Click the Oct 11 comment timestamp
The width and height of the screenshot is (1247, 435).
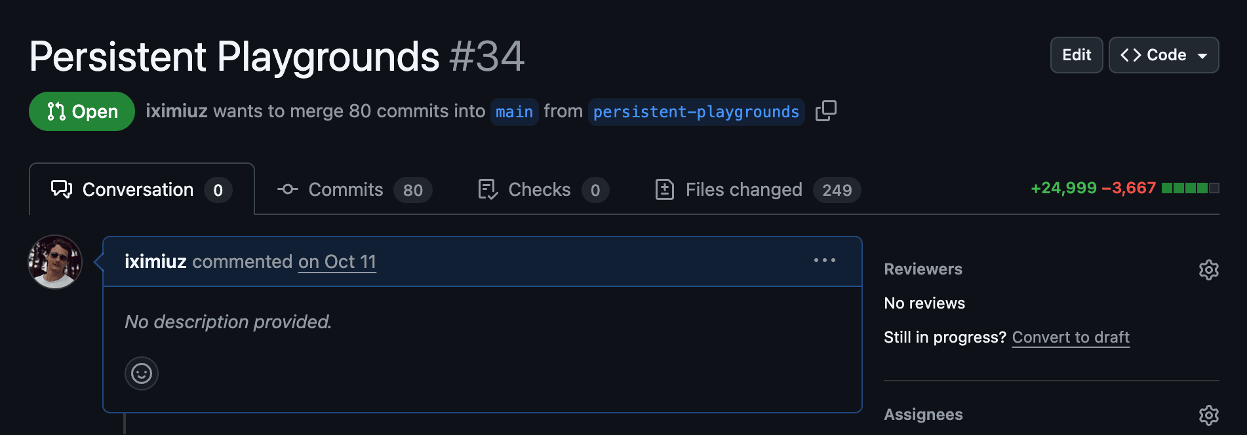click(337, 262)
